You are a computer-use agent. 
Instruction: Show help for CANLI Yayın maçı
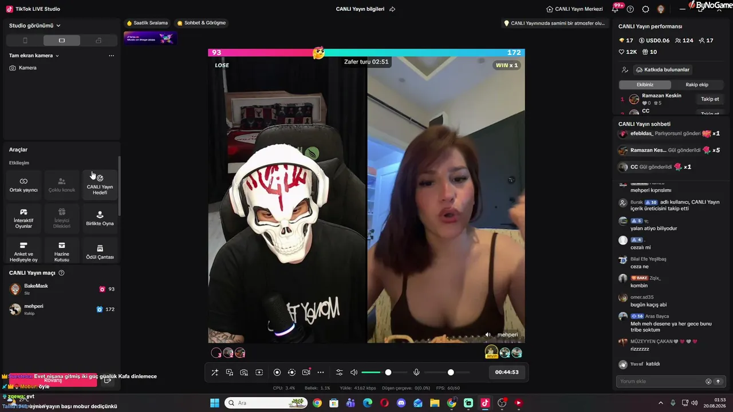tap(61, 273)
